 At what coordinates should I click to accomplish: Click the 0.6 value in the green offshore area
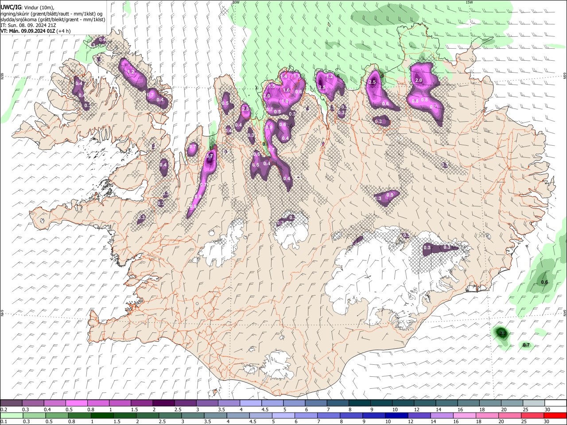click(x=544, y=282)
